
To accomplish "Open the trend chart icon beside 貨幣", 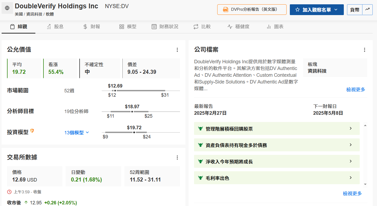I will tap(367, 9).
